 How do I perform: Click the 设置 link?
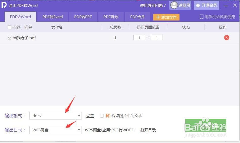click(x=90, y=116)
